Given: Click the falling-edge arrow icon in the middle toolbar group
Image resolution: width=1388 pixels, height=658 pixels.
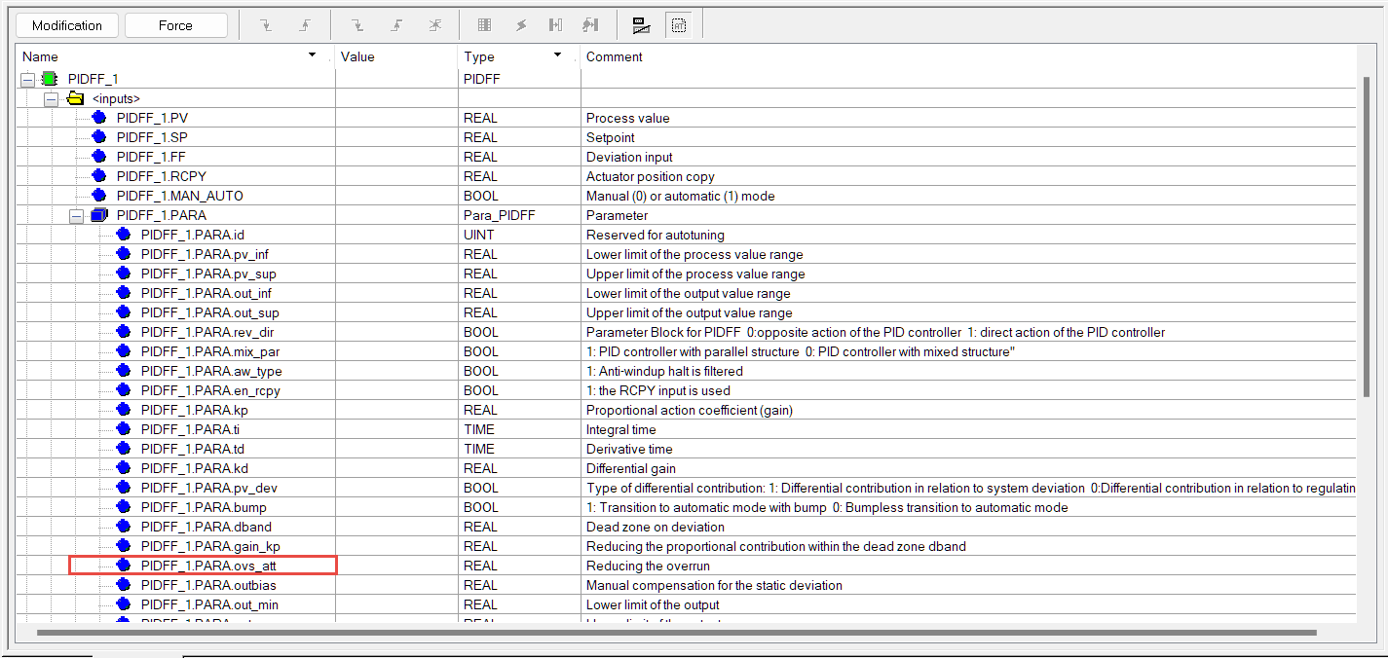Looking at the screenshot, I should pos(356,25).
